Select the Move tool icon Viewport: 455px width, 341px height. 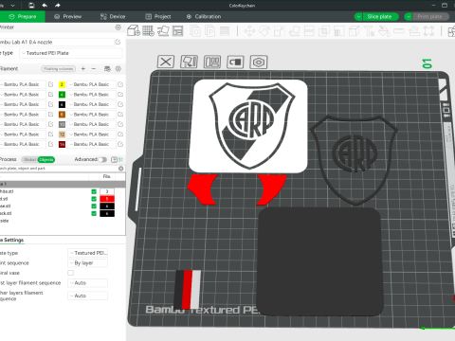pyautogui.click(x=249, y=31)
